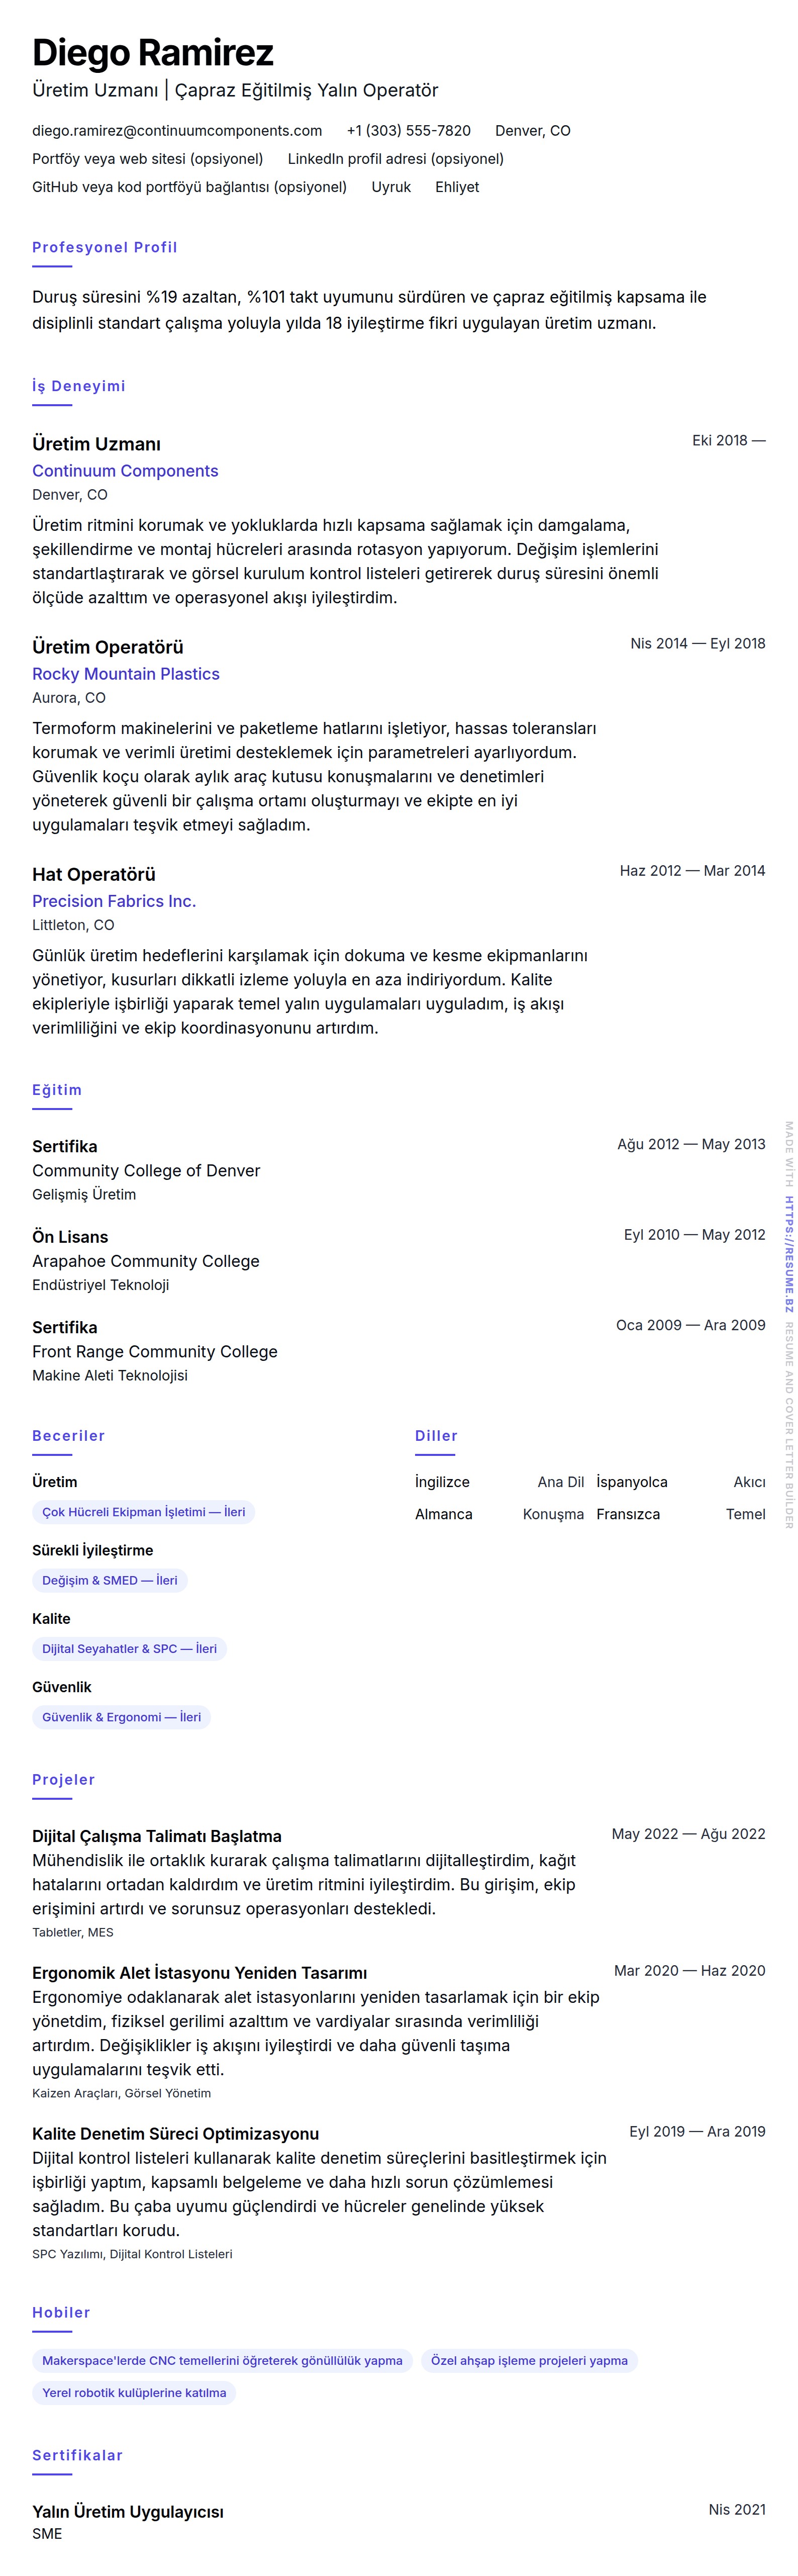The height and width of the screenshot is (2576, 798).
Task: Click the Dijital Çalışma Talimatı Başlatma project title
Action: pos(157,1836)
